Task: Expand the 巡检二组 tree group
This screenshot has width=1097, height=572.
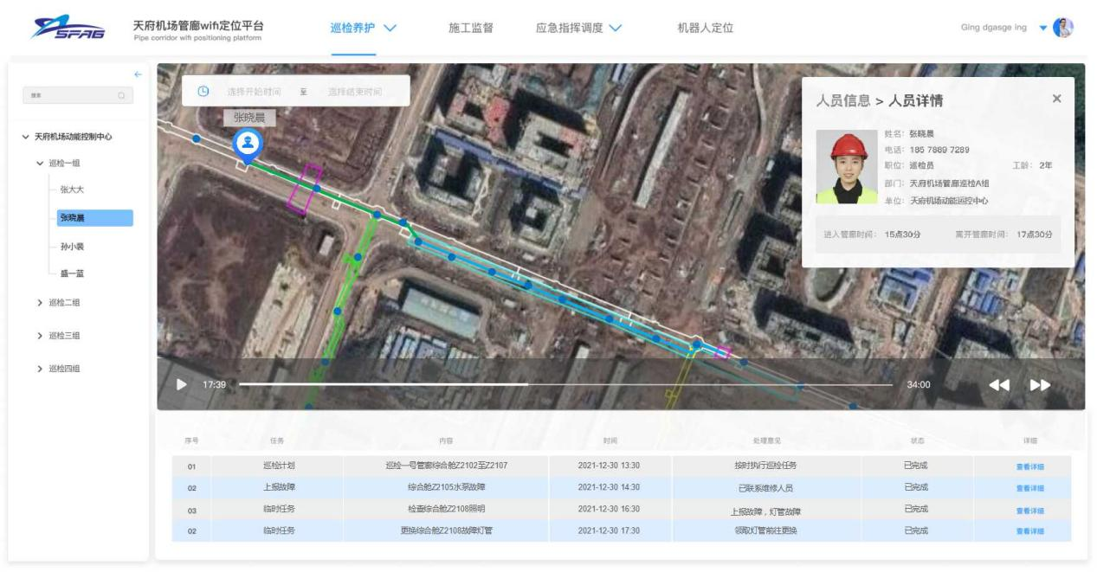Action: click(40, 303)
